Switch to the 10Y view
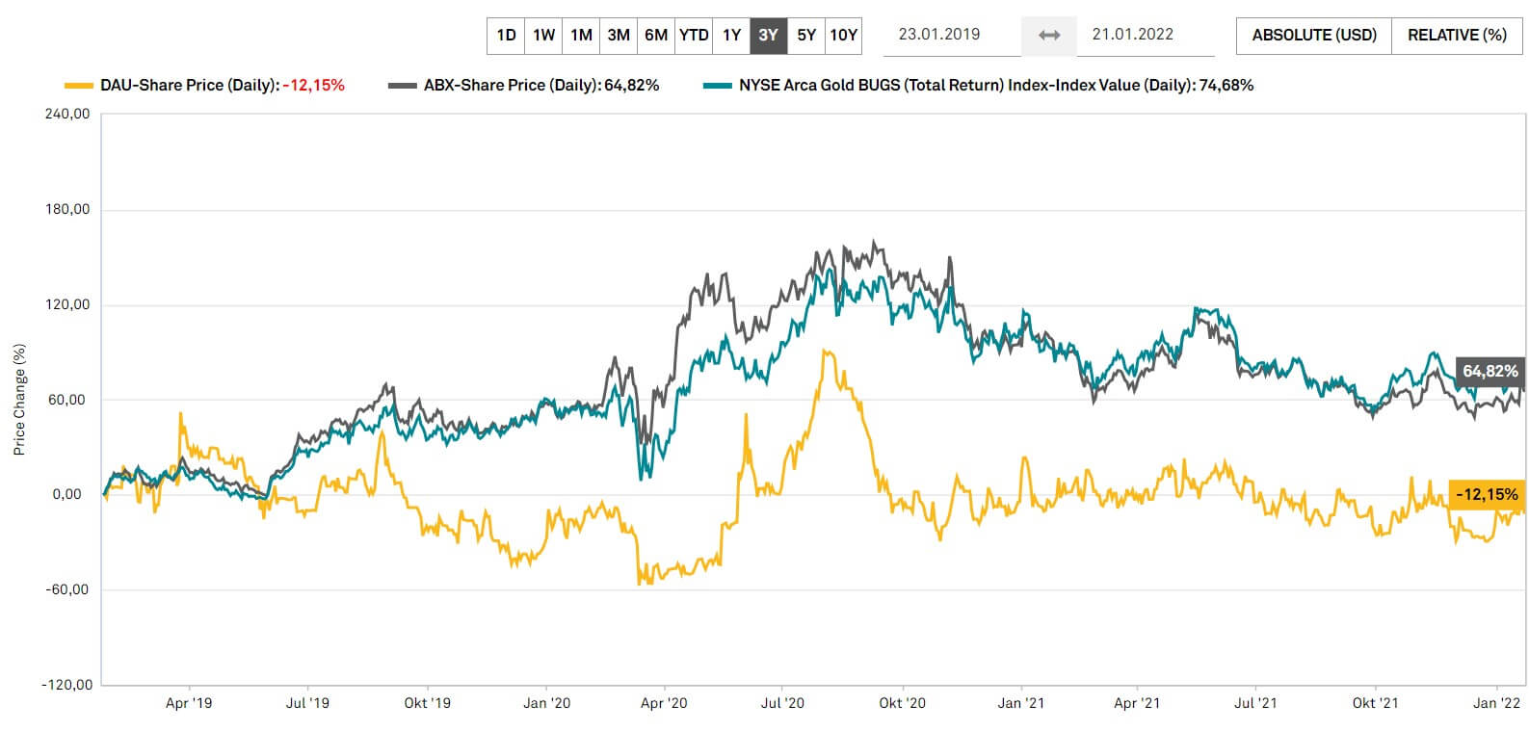 843,35
